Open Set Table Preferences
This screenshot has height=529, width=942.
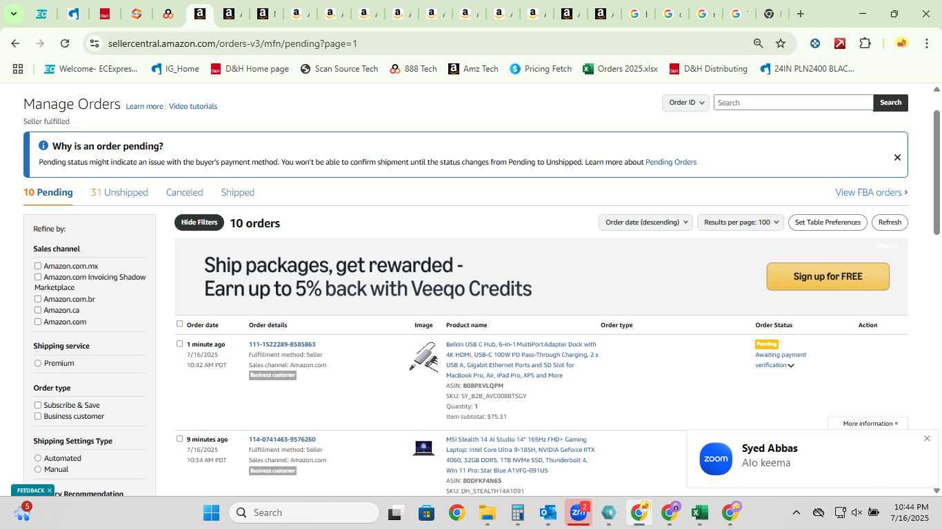pos(828,222)
